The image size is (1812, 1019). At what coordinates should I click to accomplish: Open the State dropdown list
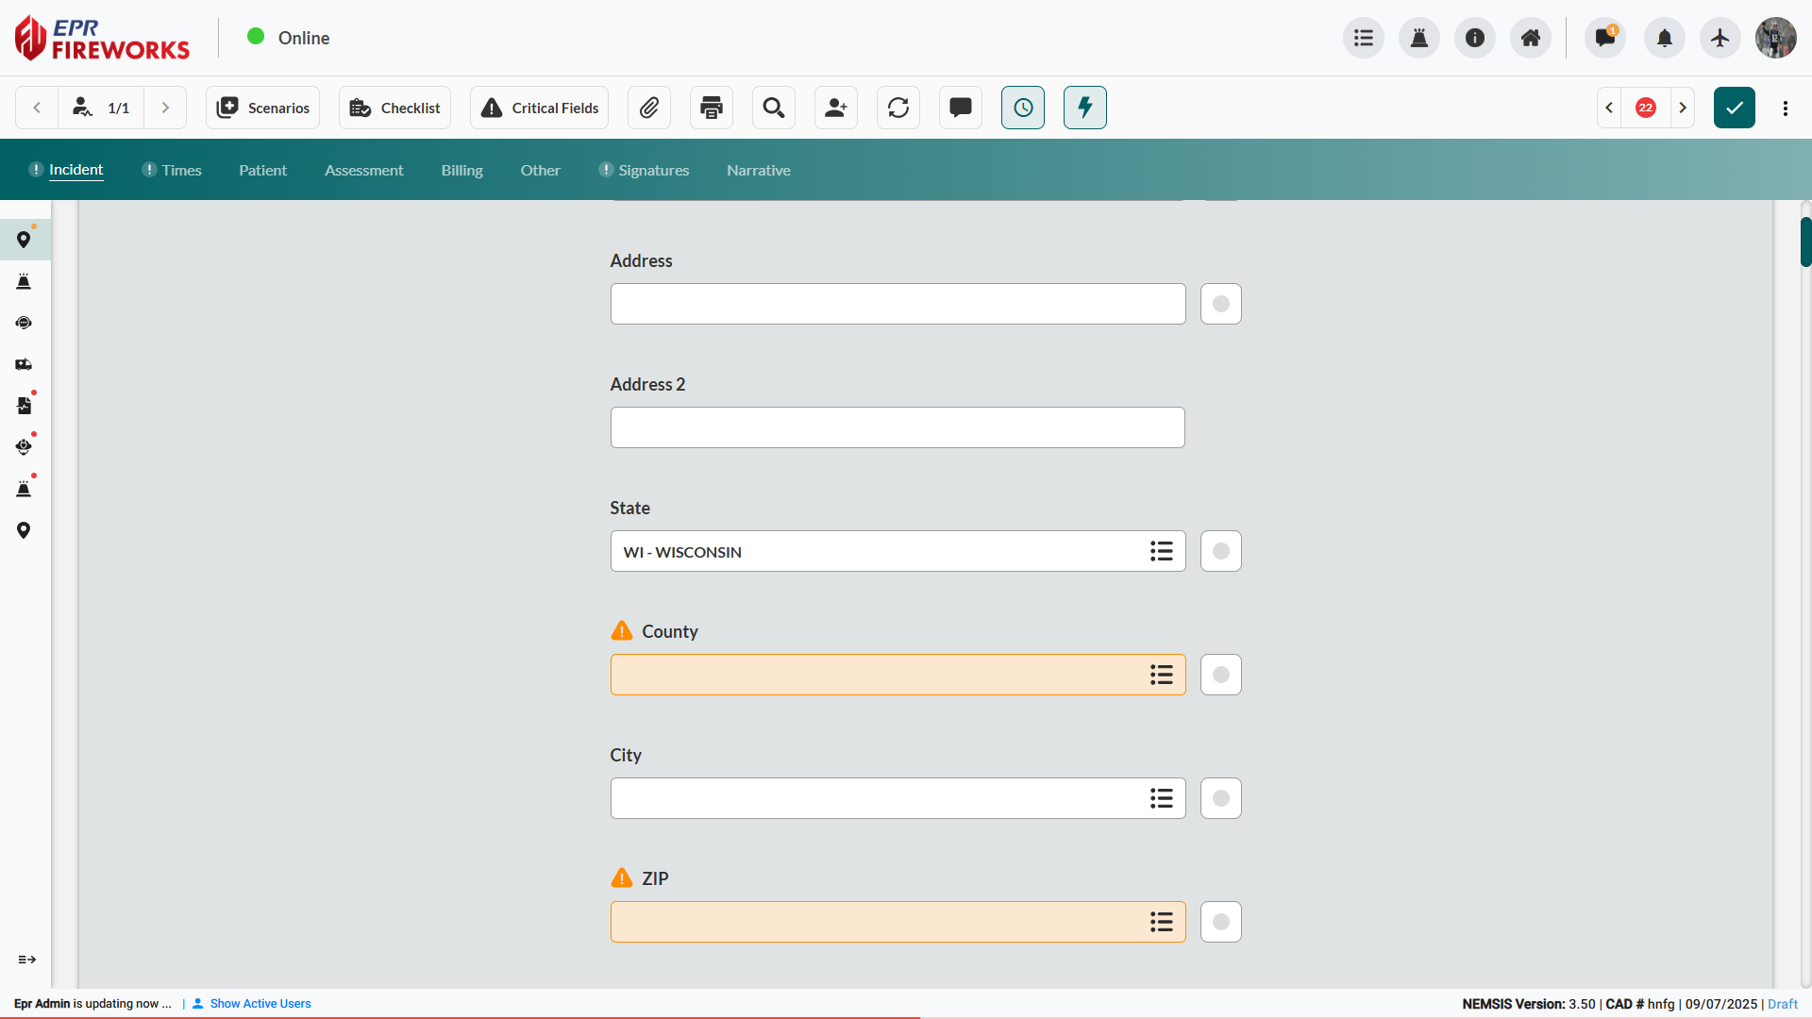[x=1161, y=551]
